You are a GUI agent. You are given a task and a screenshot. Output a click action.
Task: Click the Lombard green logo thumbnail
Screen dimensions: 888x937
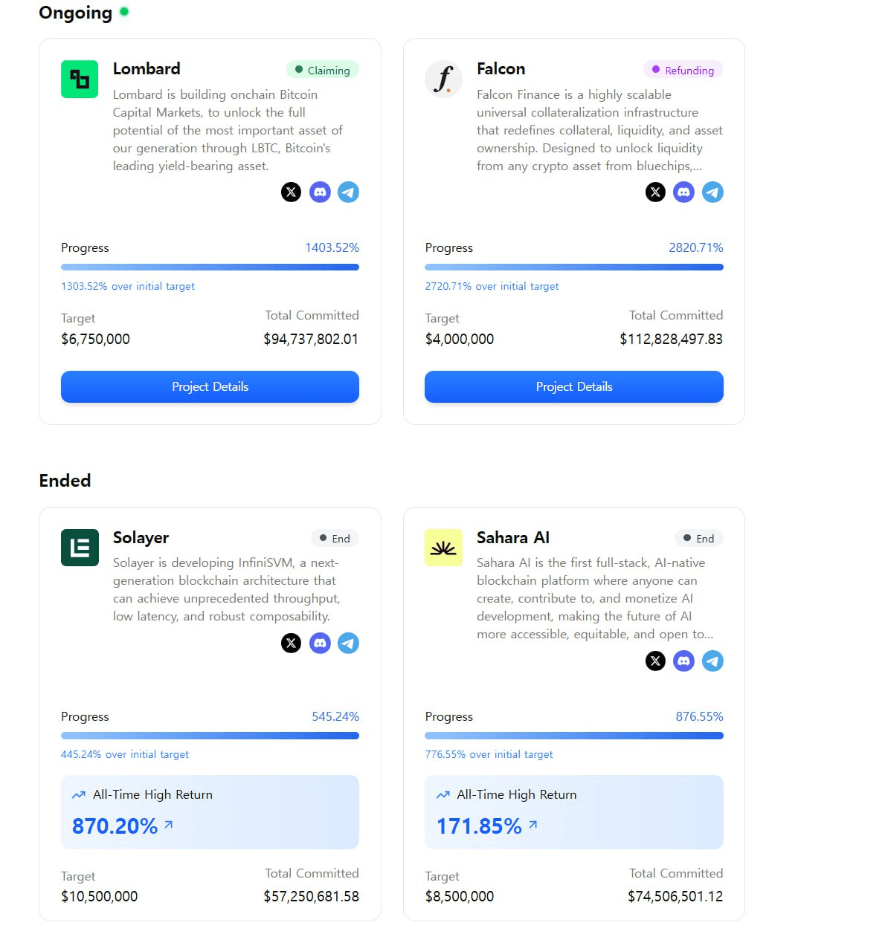pyautogui.click(x=80, y=79)
